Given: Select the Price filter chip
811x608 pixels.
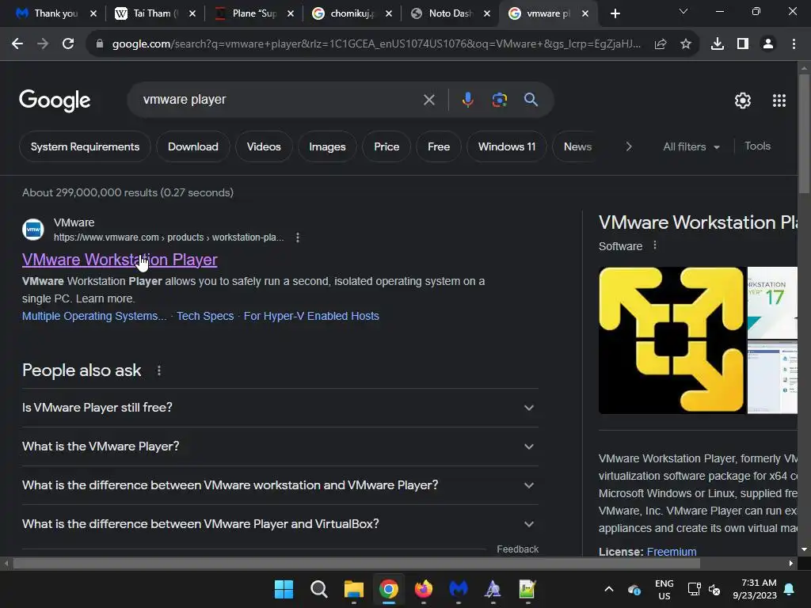Looking at the screenshot, I should 386,146.
